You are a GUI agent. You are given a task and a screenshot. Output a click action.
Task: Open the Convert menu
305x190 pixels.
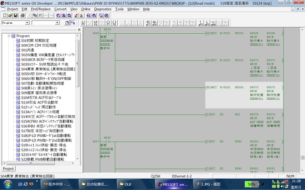pos(61,9)
